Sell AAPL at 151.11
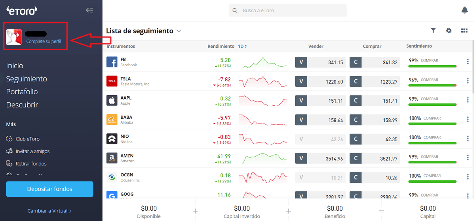The image size is (475, 221). [x=320, y=100]
